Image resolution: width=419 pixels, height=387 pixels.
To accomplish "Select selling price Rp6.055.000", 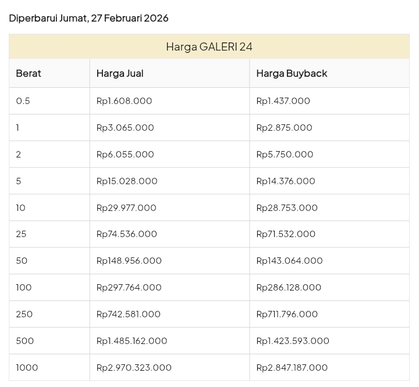I will 125,155.
